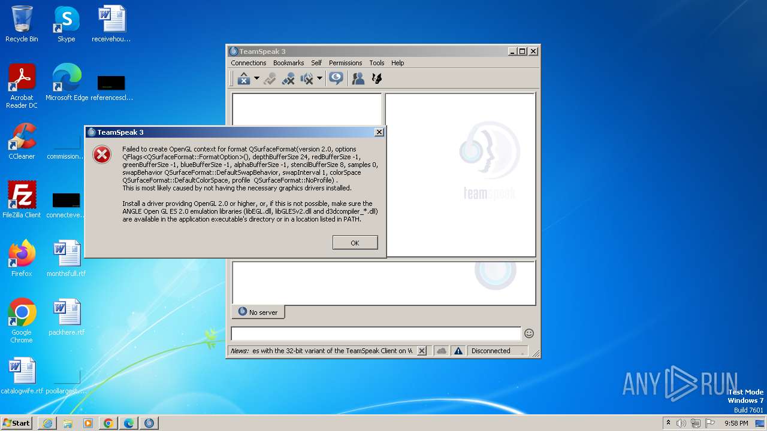
Task: Open the emoticon smiley picker
Action: point(529,333)
